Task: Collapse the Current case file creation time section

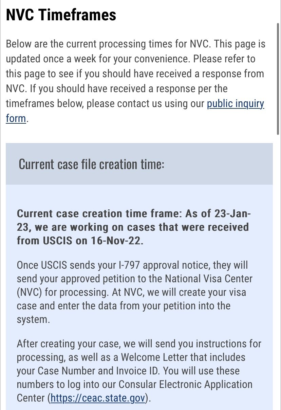Action: pyautogui.click(x=139, y=164)
